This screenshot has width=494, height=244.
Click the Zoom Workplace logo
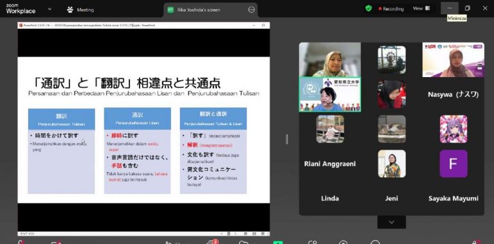(21, 9)
